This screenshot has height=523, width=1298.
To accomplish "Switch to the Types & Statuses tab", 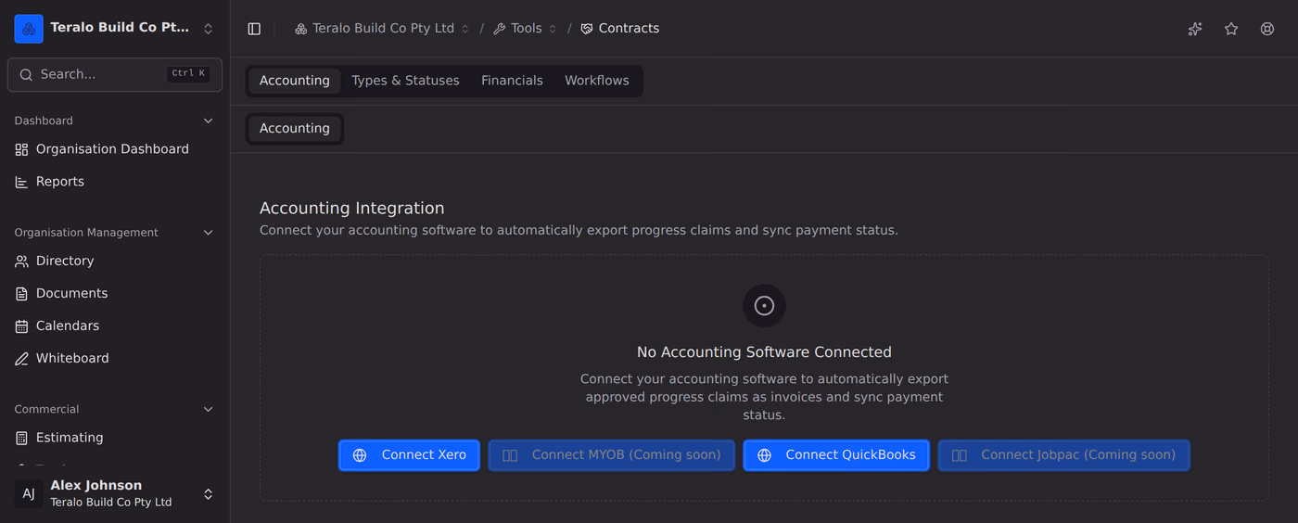I will click(405, 81).
